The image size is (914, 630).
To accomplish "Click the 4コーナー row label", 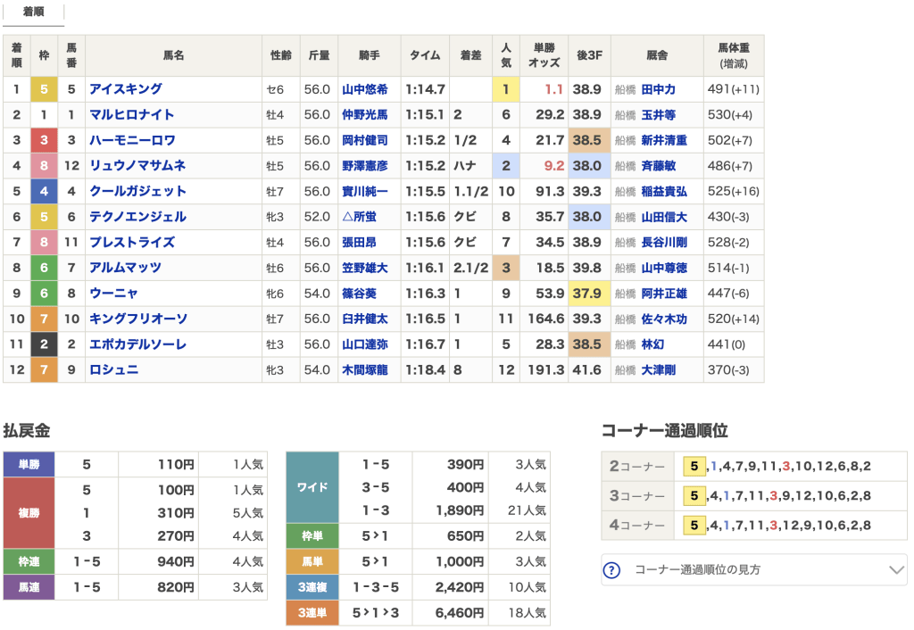I will (x=637, y=525).
